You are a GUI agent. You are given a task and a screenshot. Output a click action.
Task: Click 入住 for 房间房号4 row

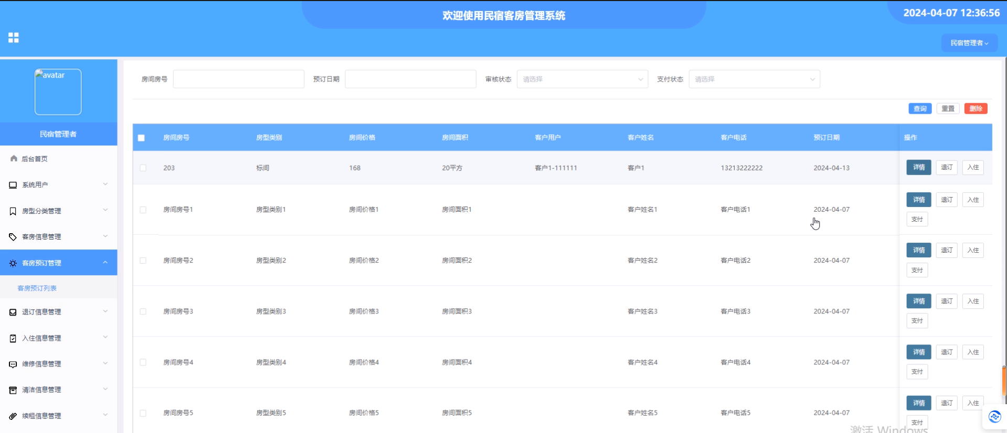[973, 352]
